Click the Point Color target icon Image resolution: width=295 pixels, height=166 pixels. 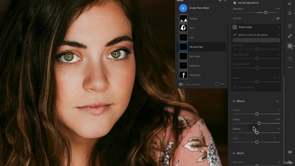click(x=235, y=27)
